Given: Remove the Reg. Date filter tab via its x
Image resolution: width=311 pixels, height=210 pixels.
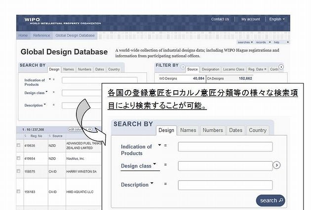Looking at the screenshot, I should pos(265,69).
